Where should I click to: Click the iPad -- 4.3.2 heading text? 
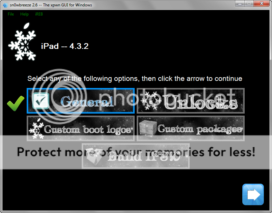(64, 47)
